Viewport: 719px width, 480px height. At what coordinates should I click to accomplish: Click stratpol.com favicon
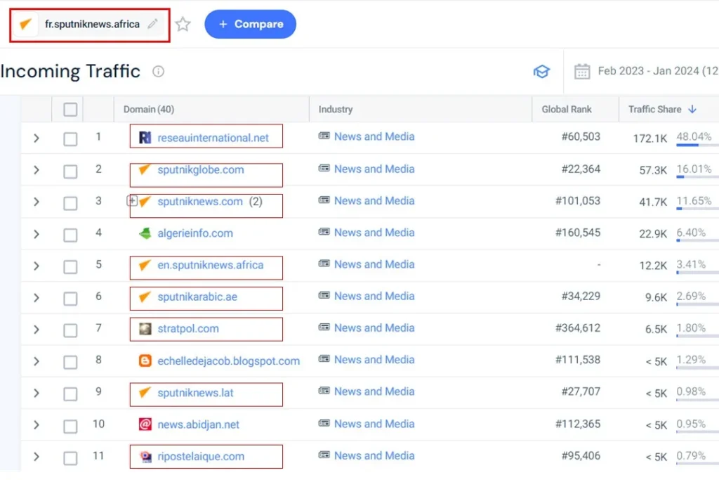tap(145, 329)
